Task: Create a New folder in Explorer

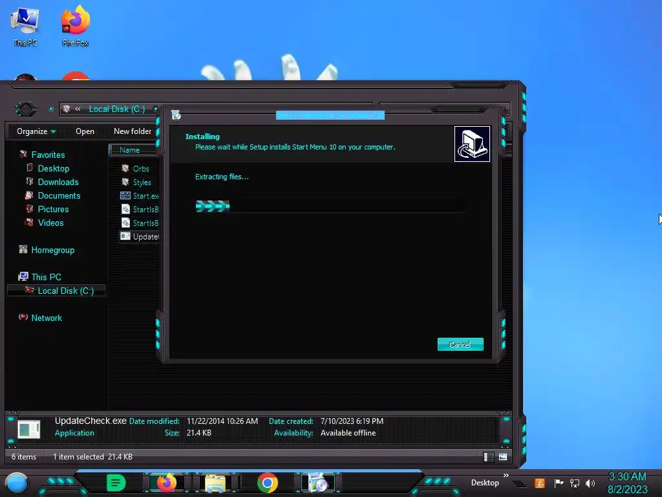Action: 133,131
